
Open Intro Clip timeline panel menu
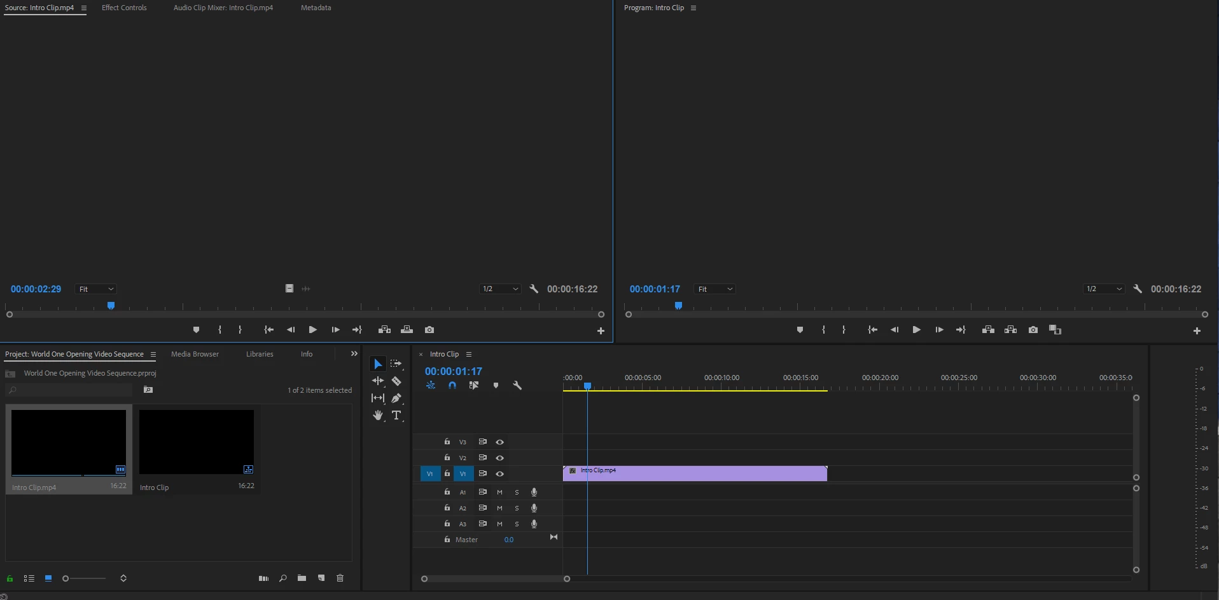(469, 355)
